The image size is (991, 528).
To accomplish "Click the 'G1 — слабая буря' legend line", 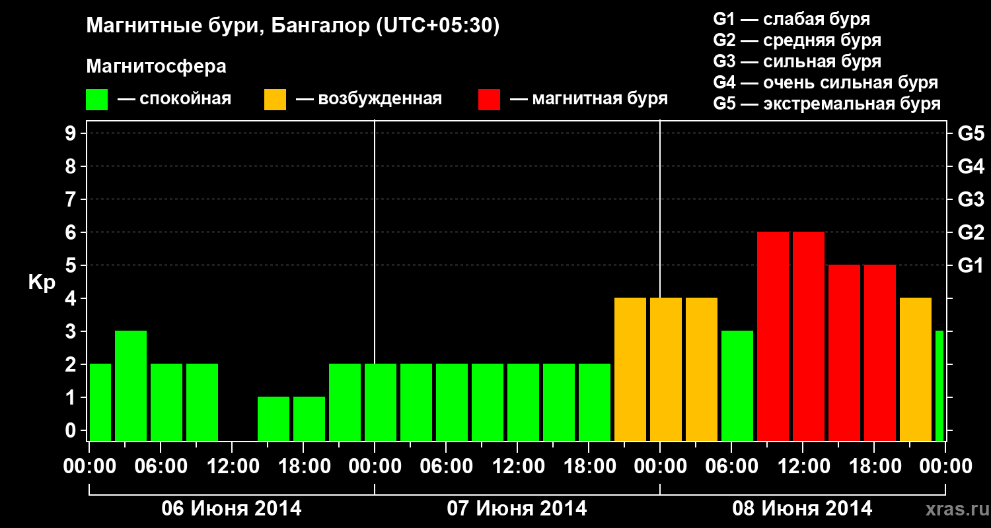I will click(791, 19).
